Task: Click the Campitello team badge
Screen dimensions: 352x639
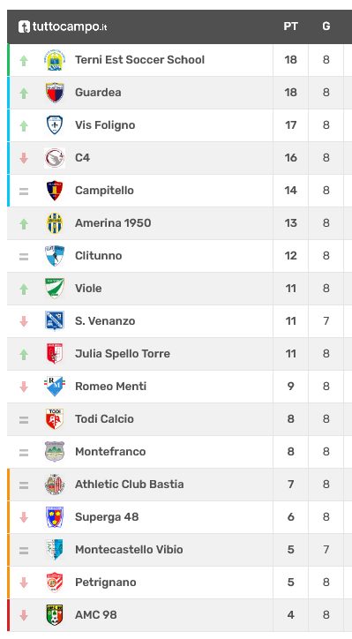Action: (55, 191)
